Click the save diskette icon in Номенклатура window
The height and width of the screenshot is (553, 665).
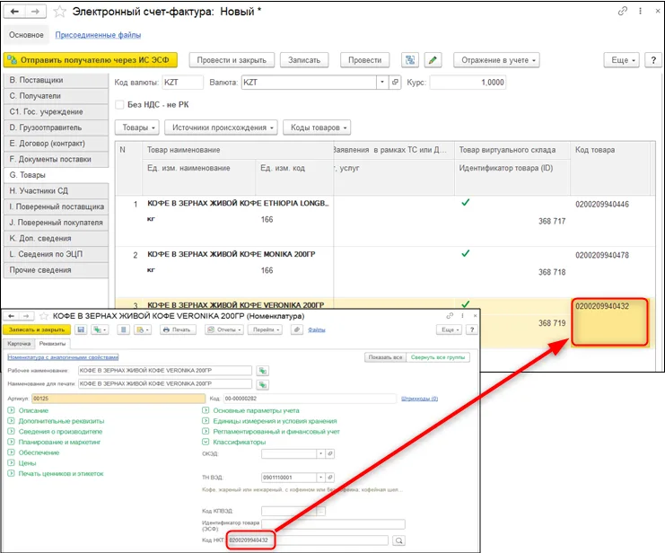(x=81, y=329)
